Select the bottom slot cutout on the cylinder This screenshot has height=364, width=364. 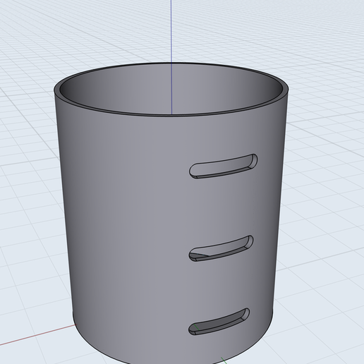click(219, 322)
